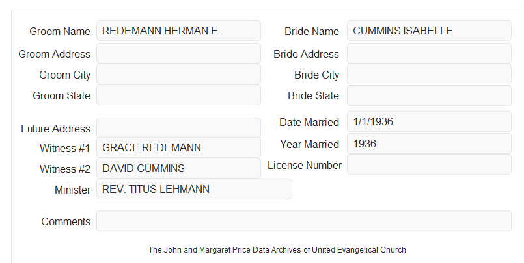The width and height of the screenshot is (524, 263).
Task: Click the Price Data Archives footer text
Action: (277, 249)
